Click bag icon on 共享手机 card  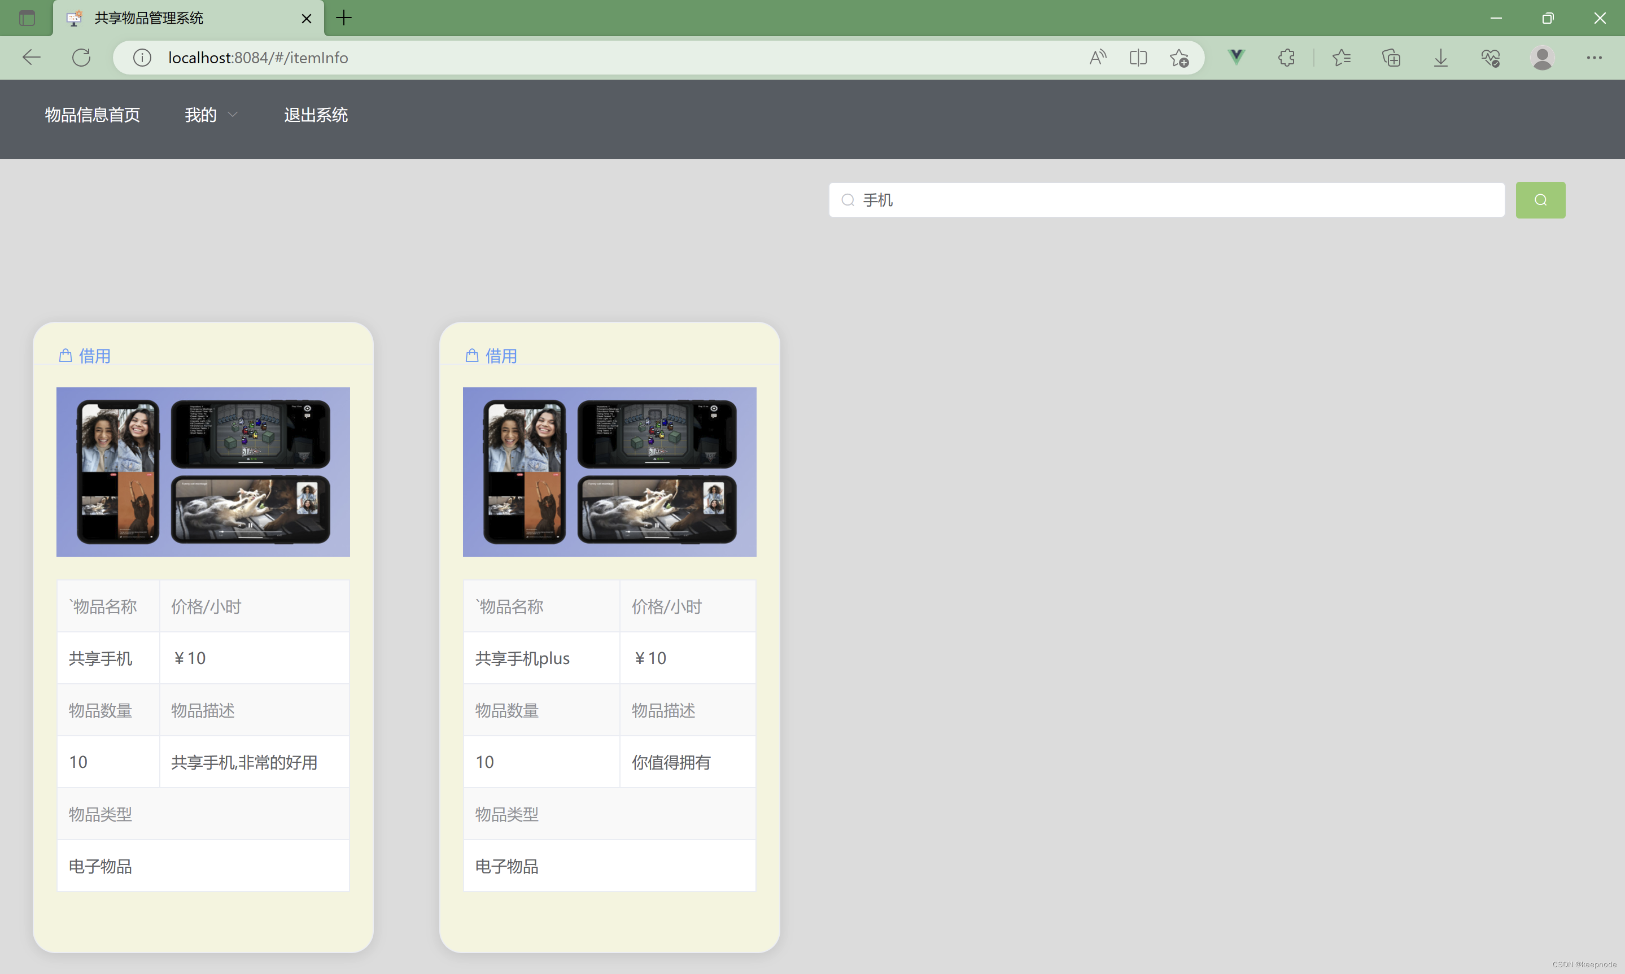click(65, 355)
